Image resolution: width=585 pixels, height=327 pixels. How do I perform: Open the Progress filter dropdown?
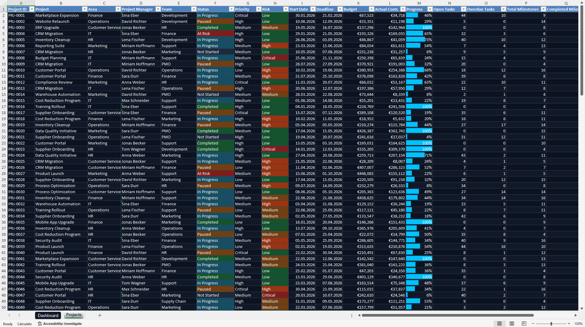pos(430,9)
